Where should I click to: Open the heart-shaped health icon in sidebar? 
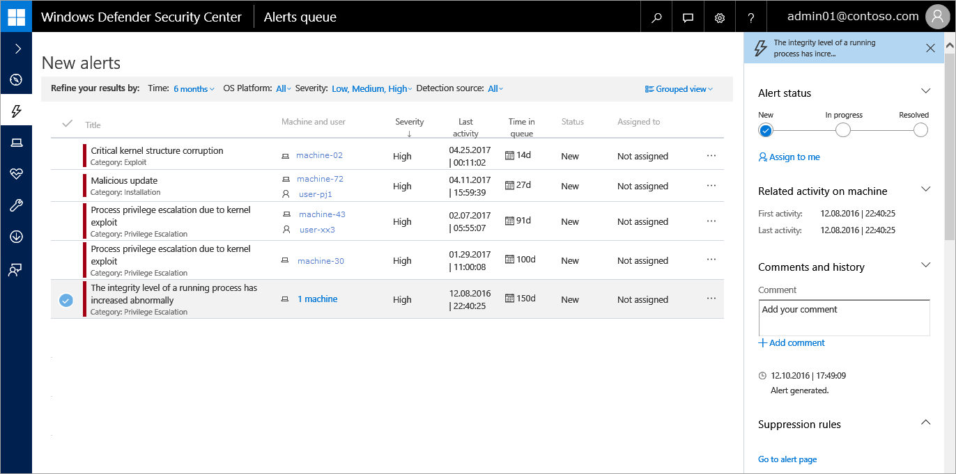tap(16, 174)
